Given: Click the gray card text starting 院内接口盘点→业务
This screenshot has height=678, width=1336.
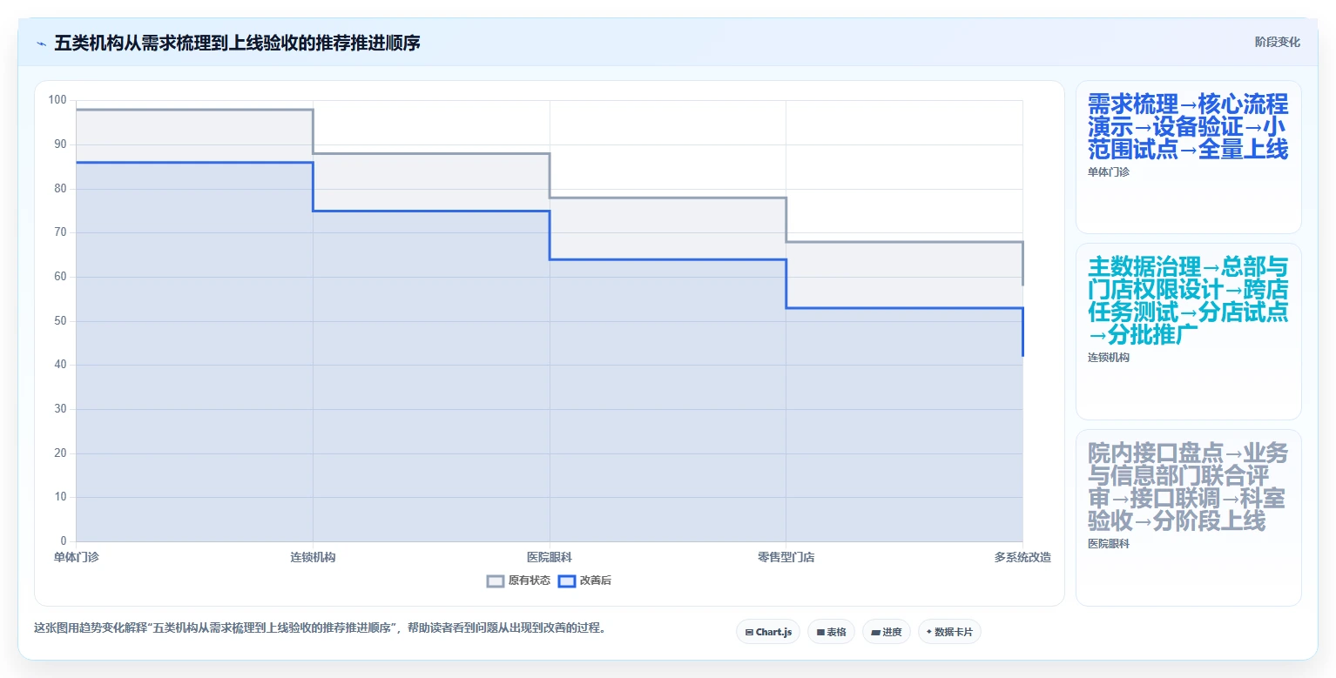Looking at the screenshot, I should pos(1188,487).
